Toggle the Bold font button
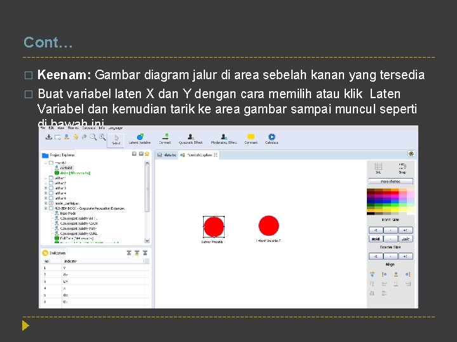This screenshot has width=457, height=342. coord(376,239)
